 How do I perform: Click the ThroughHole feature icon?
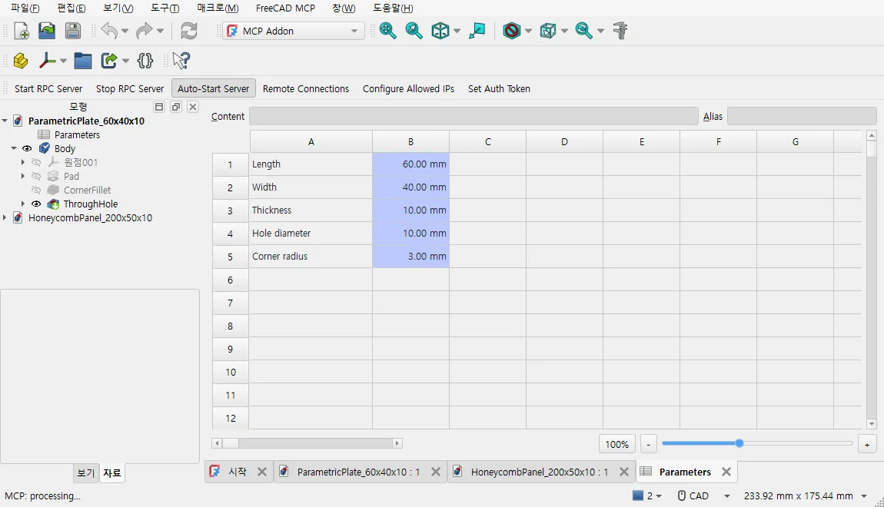tap(53, 204)
